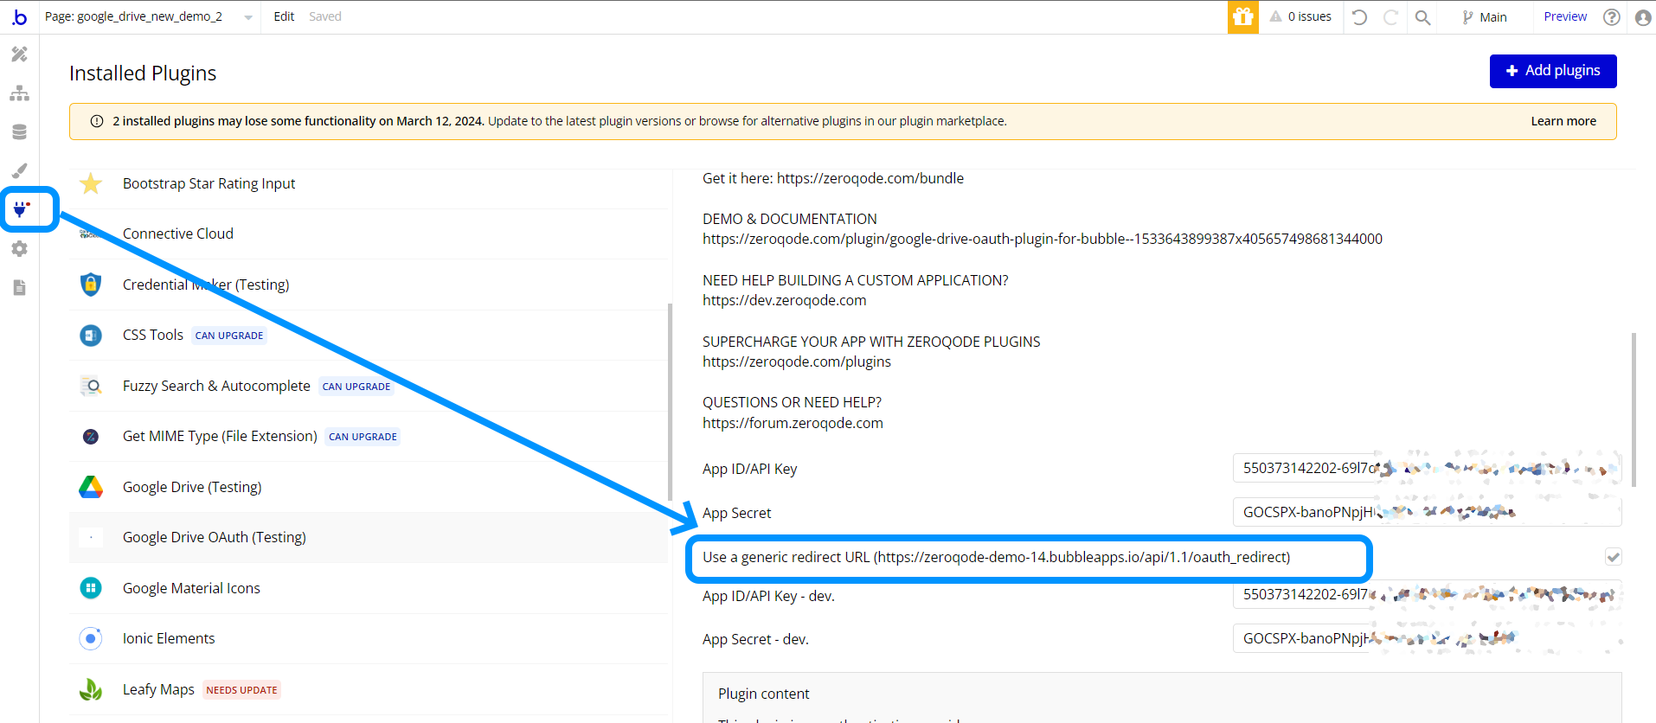Open the search magnifier icon

click(1422, 17)
